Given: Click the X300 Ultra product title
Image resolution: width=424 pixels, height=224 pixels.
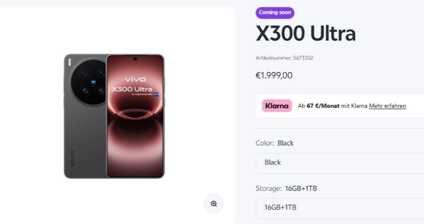Looking at the screenshot, I should (x=305, y=34).
